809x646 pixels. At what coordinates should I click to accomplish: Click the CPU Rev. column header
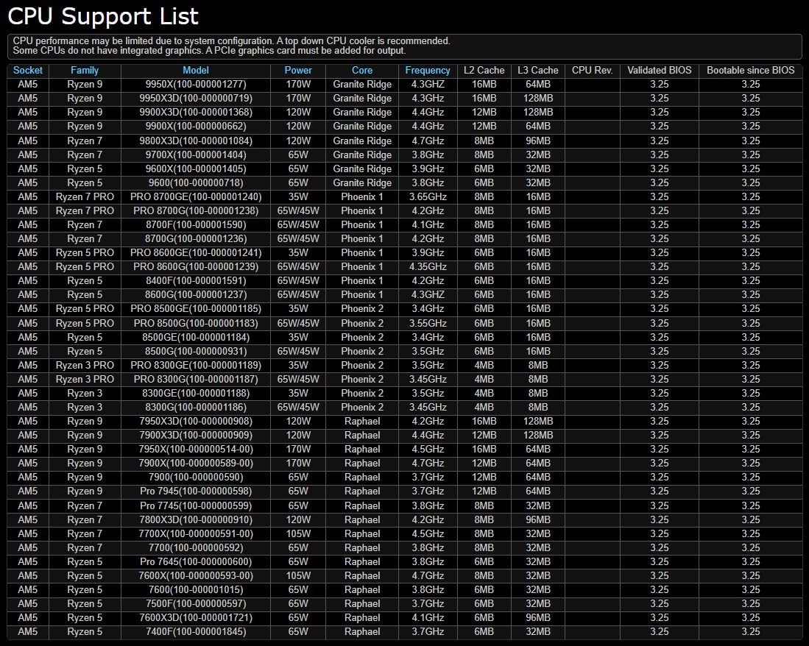tap(593, 71)
